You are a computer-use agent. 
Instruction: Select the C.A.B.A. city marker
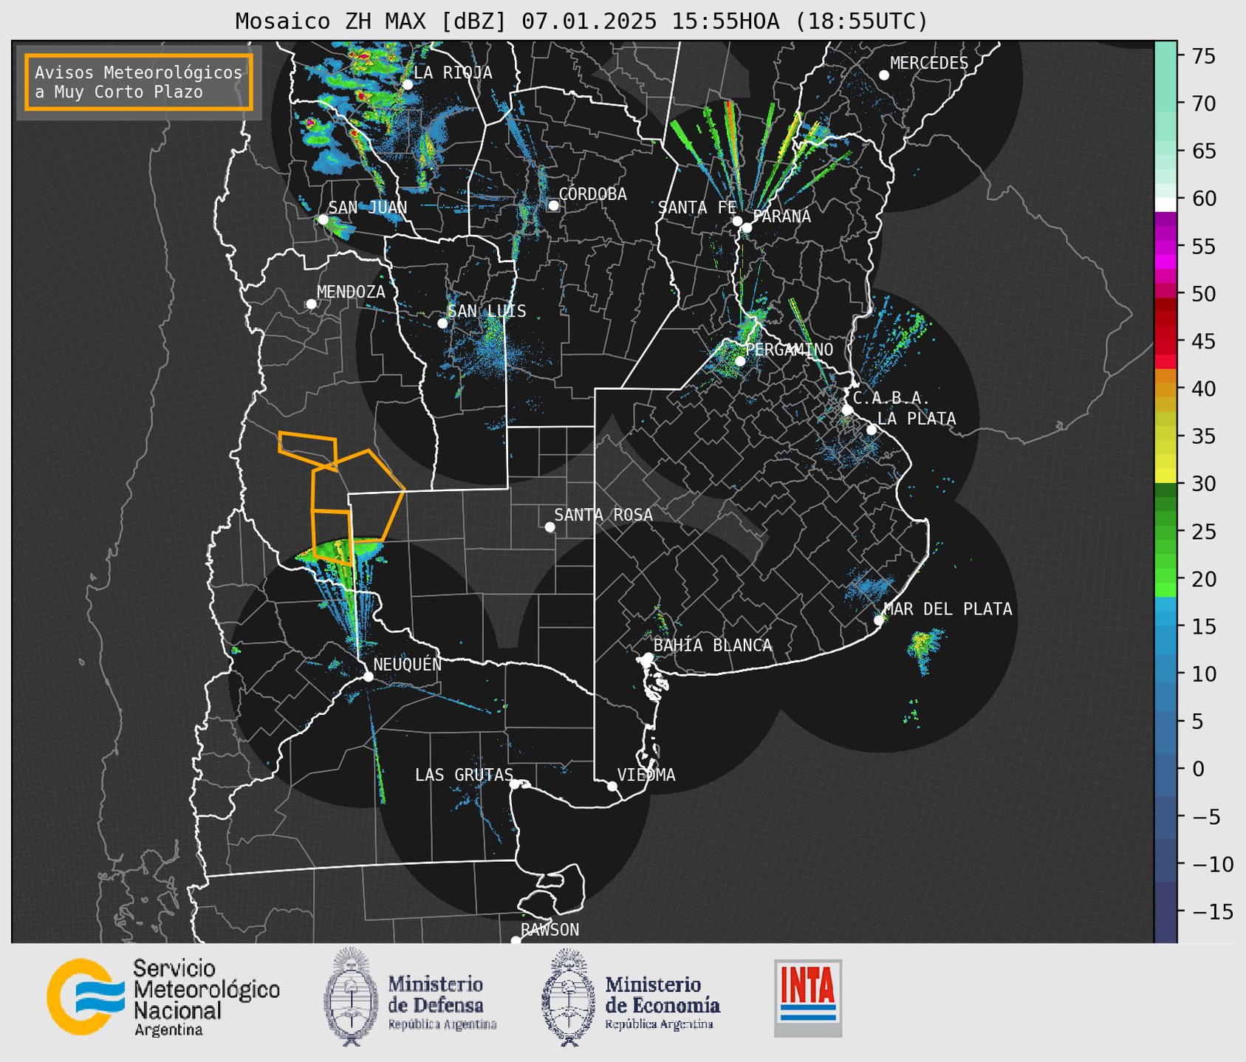click(847, 409)
